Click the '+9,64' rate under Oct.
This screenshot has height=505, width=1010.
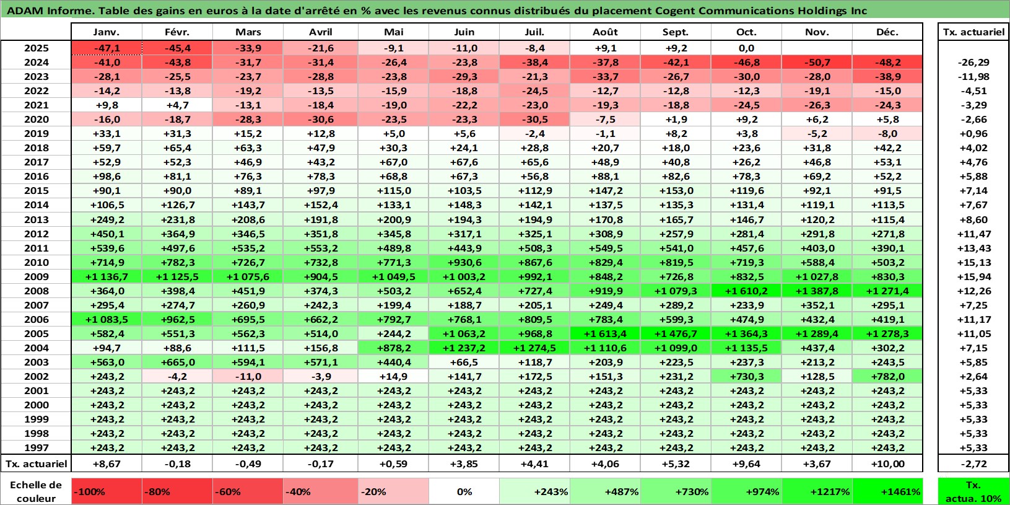(747, 463)
